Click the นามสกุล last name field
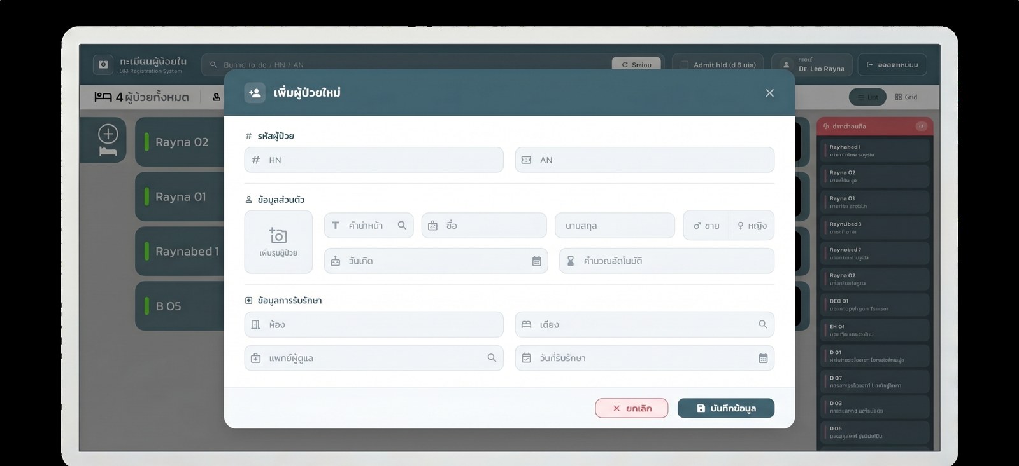This screenshot has width=1019, height=466. 615,226
